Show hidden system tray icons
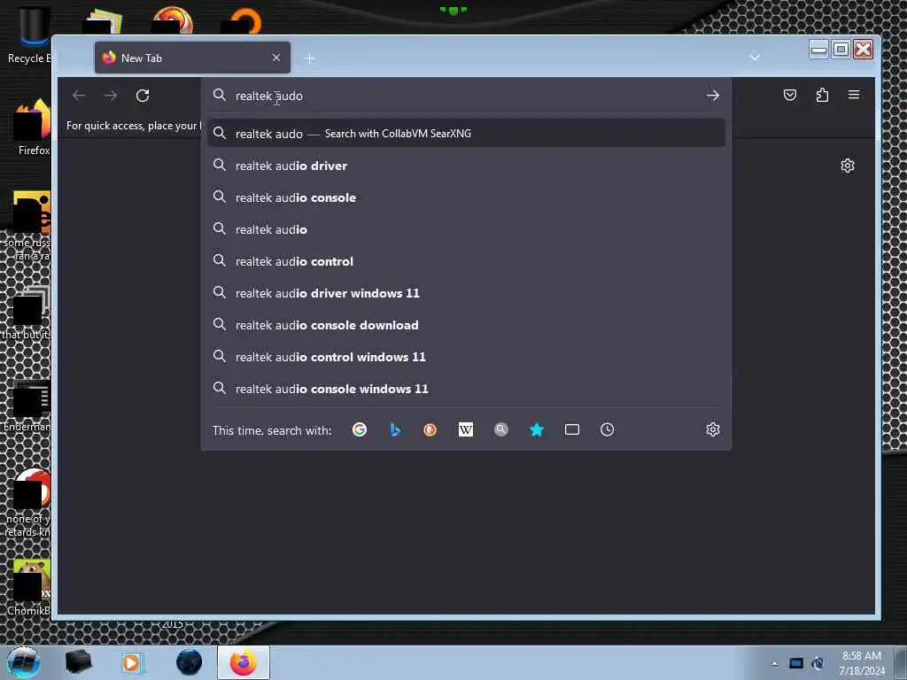 coord(774,663)
